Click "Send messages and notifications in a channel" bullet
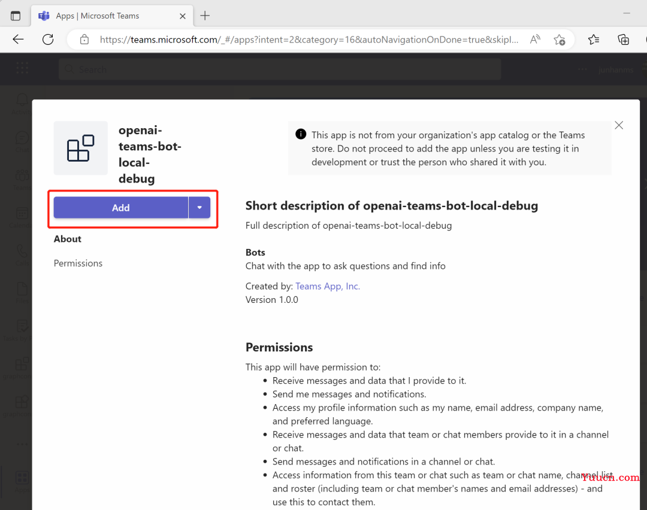This screenshot has width=647, height=510. [x=383, y=462]
